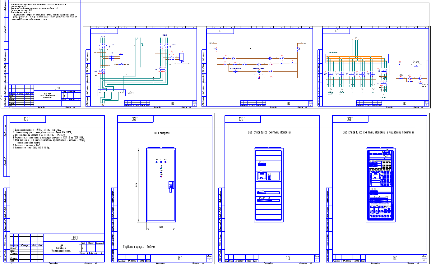Click the terminal block rectangle on the green schematic
Viewport: 431px width, 264px height.
pyautogui.click(x=111, y=93)
